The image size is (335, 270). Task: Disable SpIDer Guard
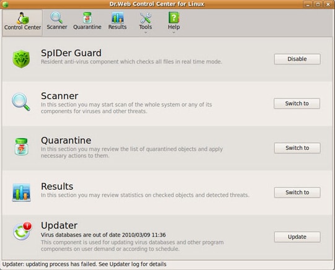[297, 59]
